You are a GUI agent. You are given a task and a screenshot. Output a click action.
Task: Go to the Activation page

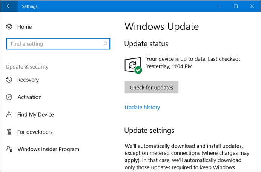29,97
